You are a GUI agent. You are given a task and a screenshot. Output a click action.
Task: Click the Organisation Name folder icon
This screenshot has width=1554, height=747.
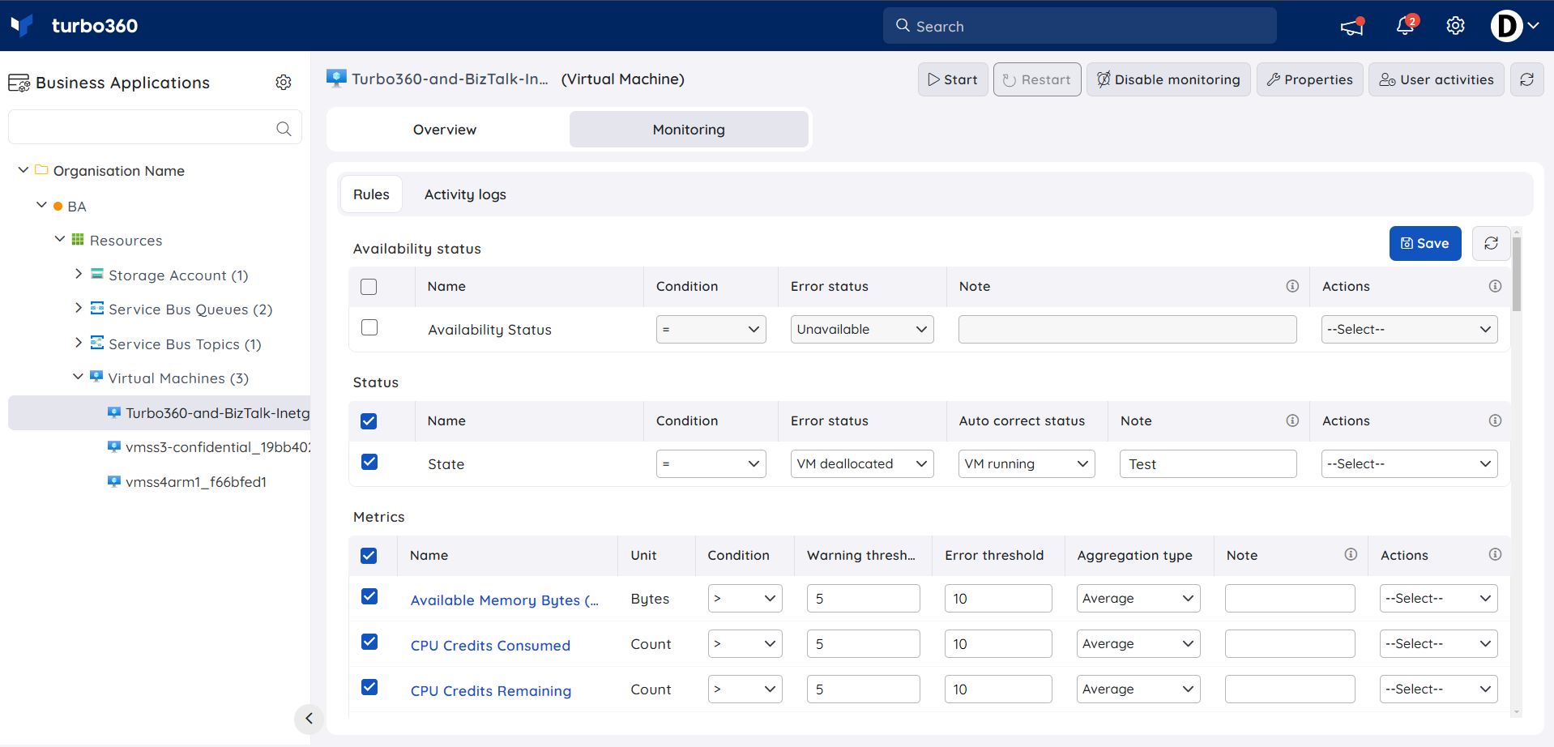pos(41,169)
